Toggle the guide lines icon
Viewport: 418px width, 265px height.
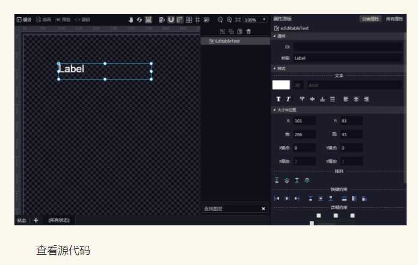click(197, 20)
